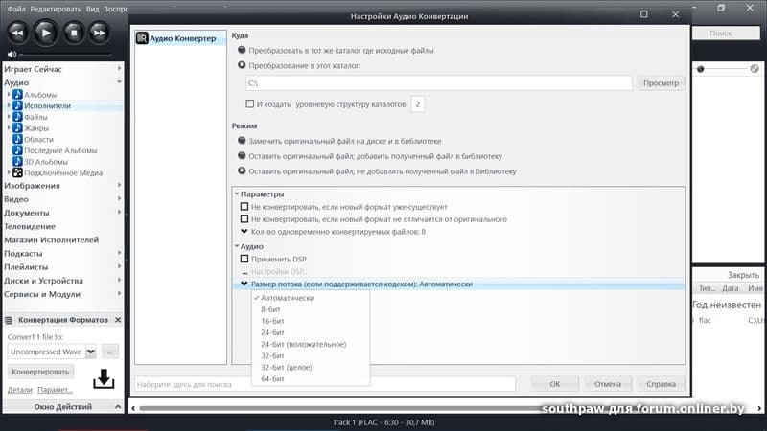Select Преобразование в этот каталог option
Image resolution: width=767 pixels, height=431 pixels.
click(x=242, y=65)
